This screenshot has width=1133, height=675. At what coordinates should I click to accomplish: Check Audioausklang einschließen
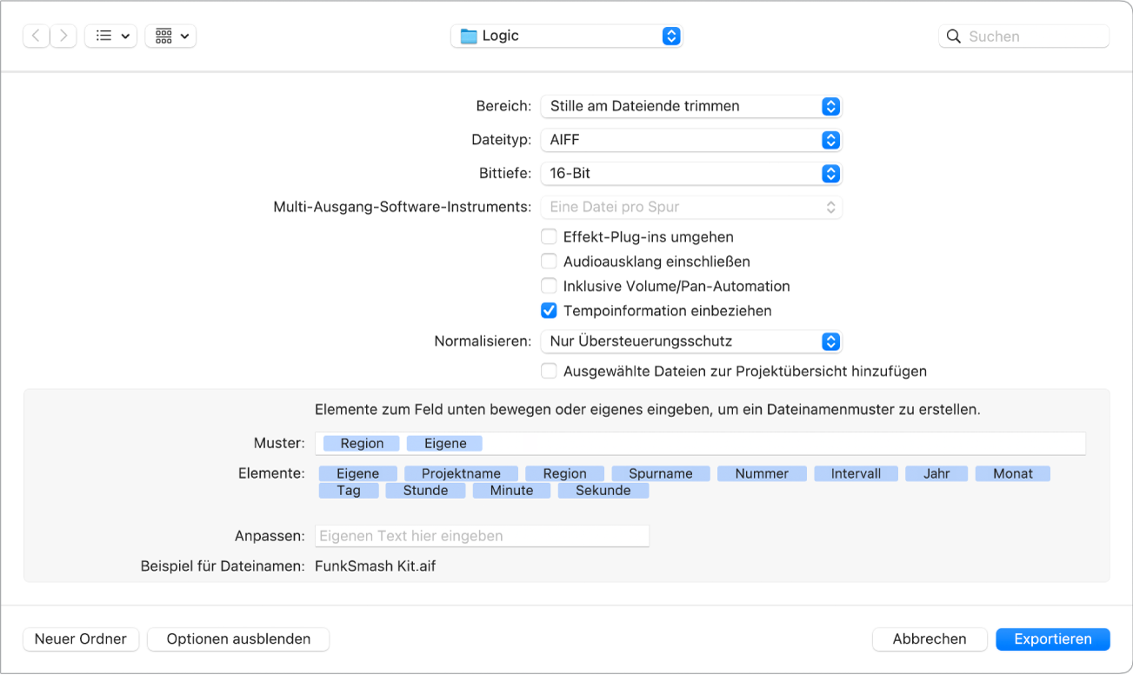[x=549, y=261]
